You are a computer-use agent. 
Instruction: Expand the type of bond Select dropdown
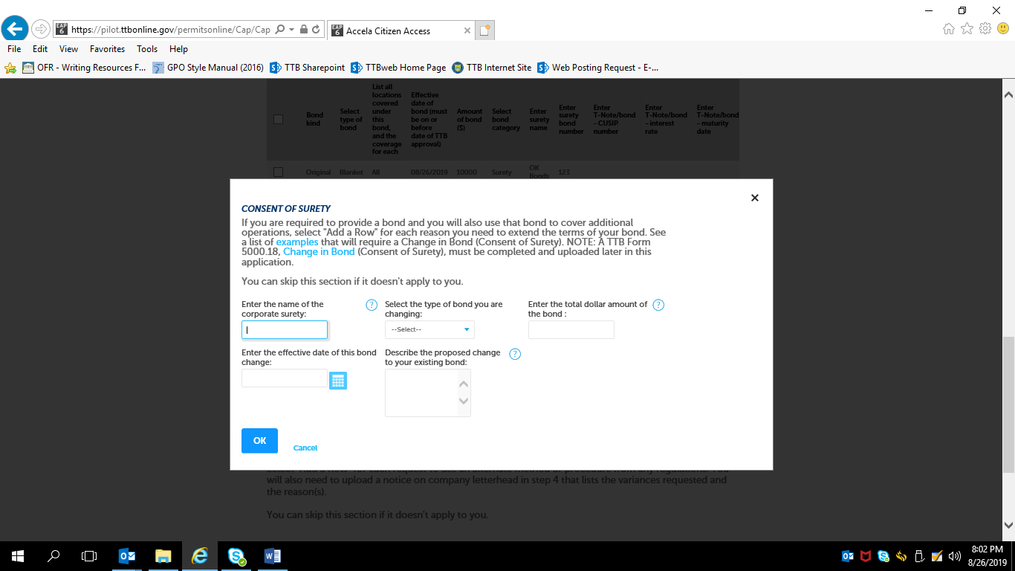(x=429, y=329)
